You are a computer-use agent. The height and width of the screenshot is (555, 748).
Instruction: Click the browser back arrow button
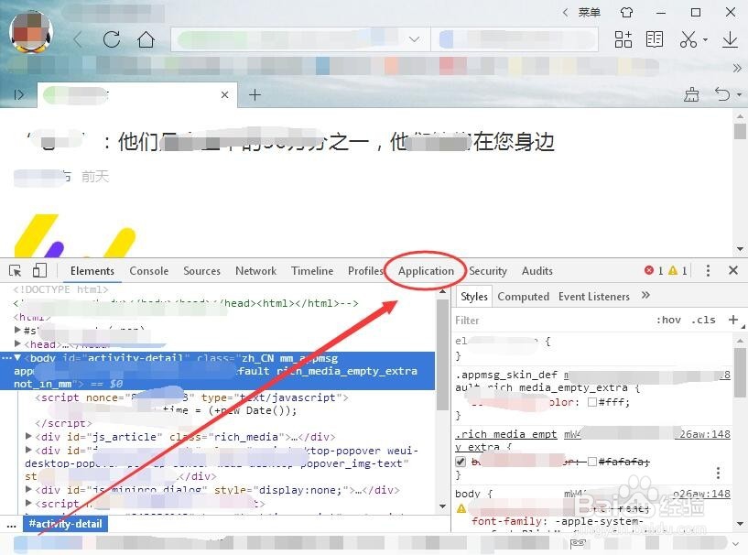coord(78,39)
